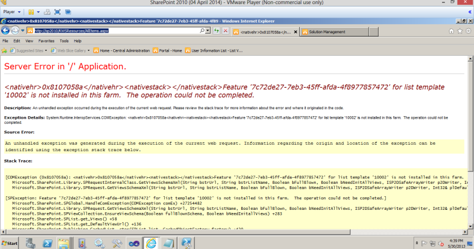Viewport: 474px width, 249px height.
Task: Open Home - Central Administration favorite
Action: [121, 50]
